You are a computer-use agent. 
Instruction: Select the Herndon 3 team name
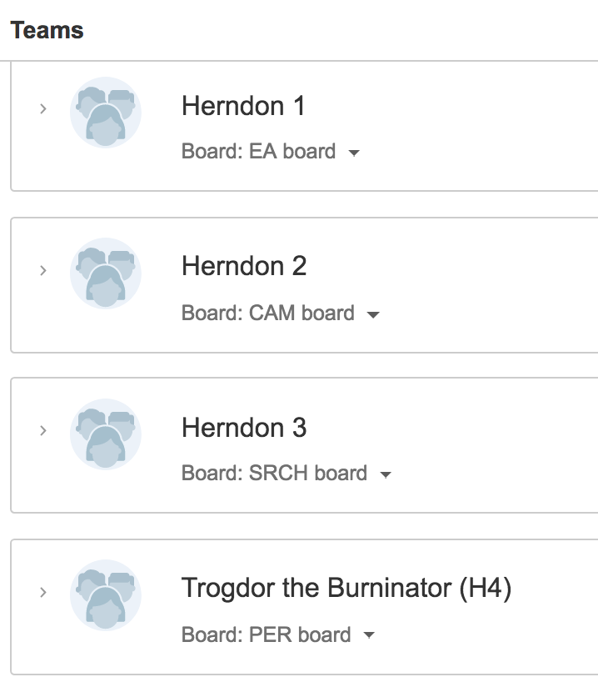pos(244,427)
